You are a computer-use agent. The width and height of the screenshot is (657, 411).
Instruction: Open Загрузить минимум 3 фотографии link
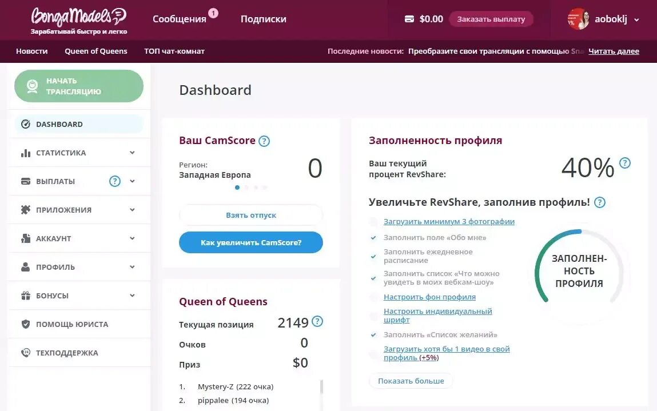coord(449,222)
